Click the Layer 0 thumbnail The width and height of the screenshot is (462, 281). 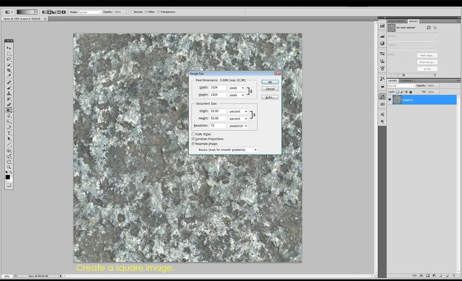coord(396,100)
